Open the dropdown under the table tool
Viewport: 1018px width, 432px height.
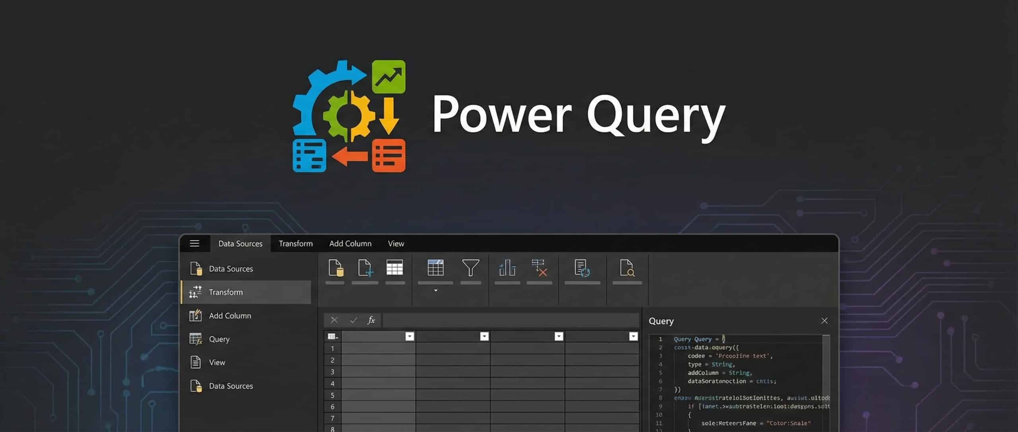click(x=435, y=291)
